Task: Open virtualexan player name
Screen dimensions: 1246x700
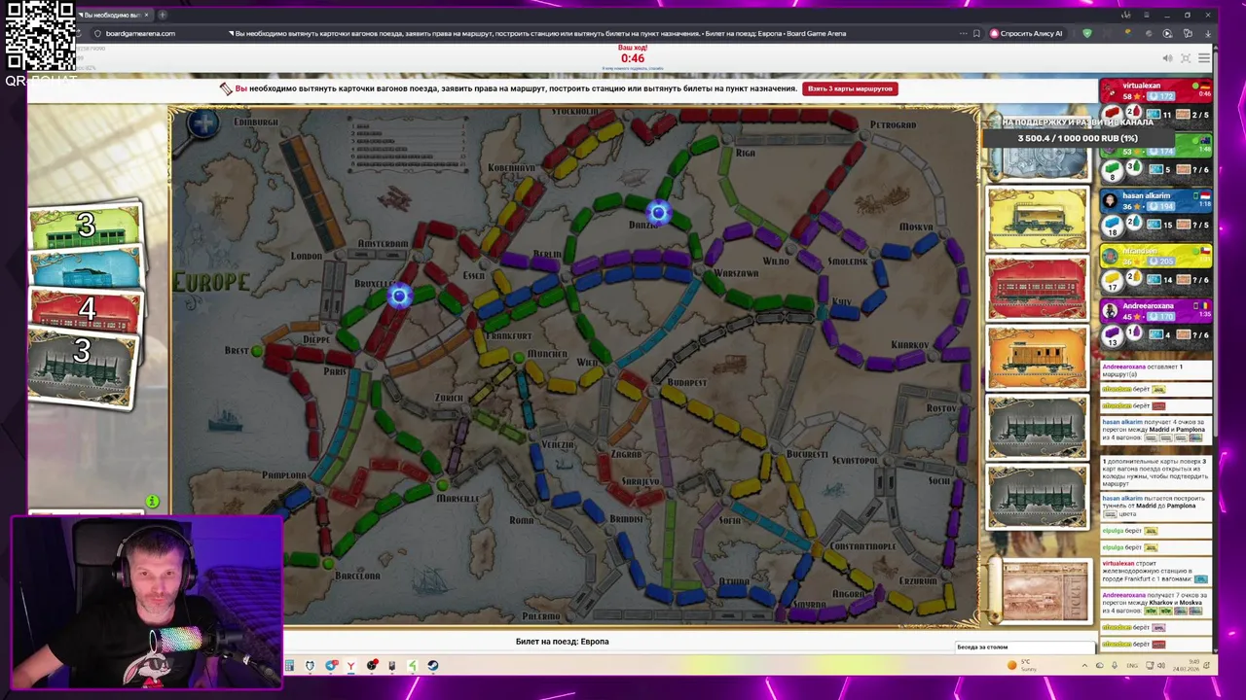Action: click(1142, 86)
